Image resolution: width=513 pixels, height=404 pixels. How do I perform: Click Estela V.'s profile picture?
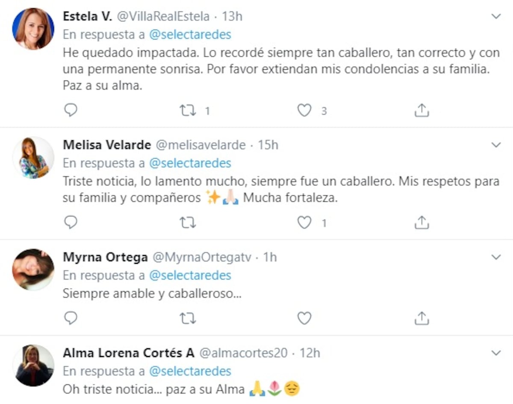(x=33, y=28)
